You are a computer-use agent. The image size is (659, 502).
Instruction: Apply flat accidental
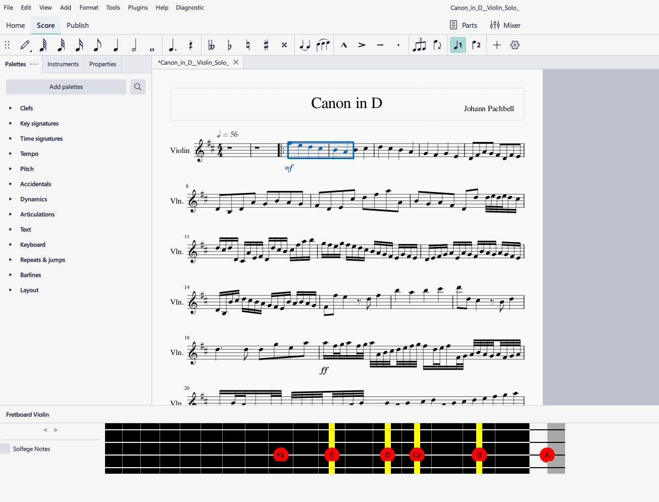(229, 45)
